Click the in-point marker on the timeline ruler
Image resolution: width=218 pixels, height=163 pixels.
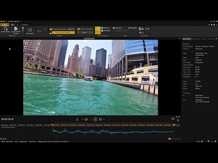[52, 125]
